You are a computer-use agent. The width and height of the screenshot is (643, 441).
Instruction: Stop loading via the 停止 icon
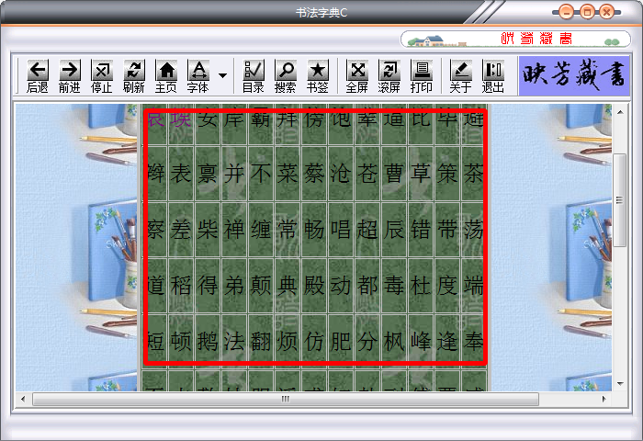pyautogui.click(x=101, y=76)
